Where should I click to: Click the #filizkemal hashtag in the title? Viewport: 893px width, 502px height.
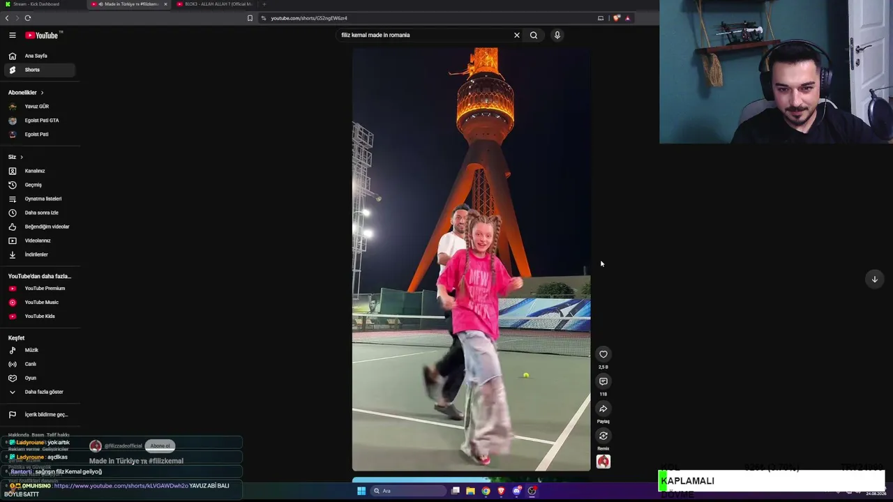coord(166,461)
